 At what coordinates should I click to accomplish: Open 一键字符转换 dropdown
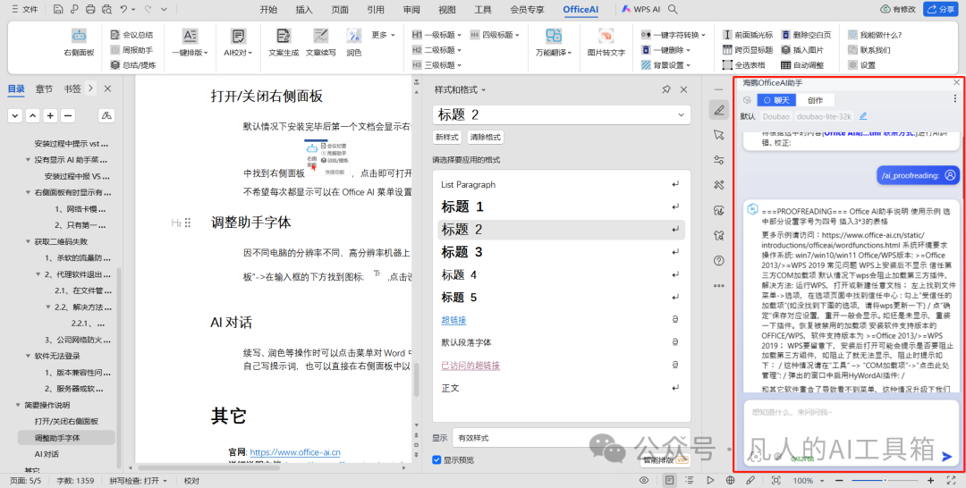pos(674,35)
